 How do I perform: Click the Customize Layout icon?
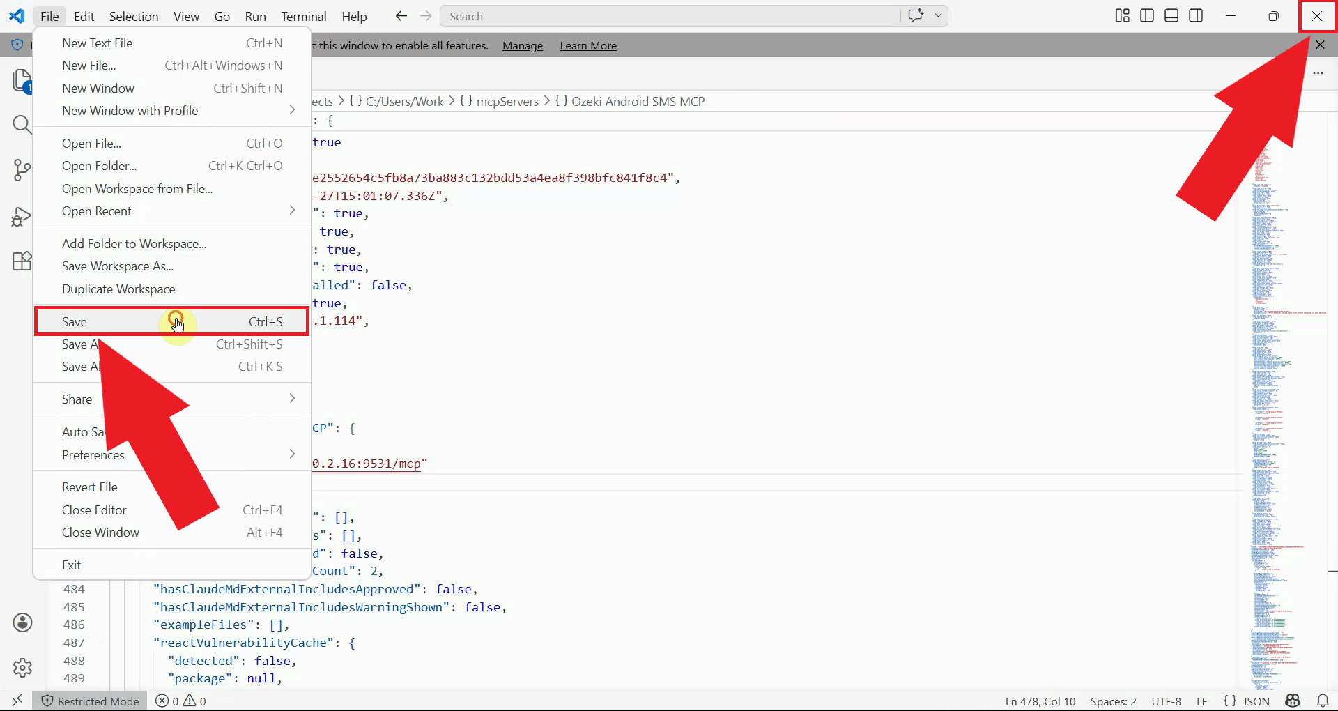click(1122, 16)
